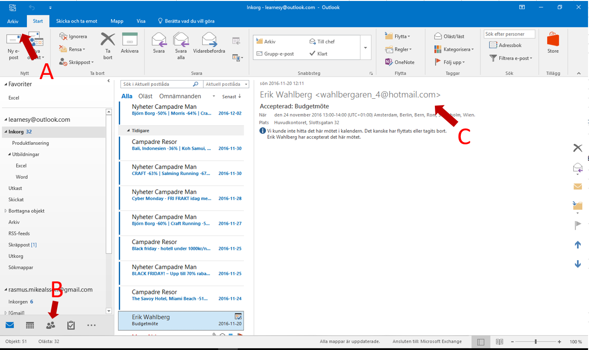Collapse the Utbildningar folder
The image size is (589, 350).
pyautogui.click(x=10, y=154)
